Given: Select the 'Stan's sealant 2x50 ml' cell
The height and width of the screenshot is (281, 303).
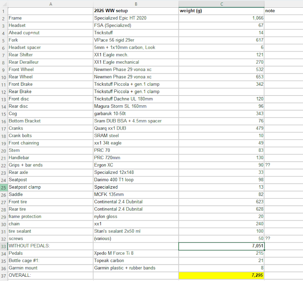Looking at the screenshot, I should coord(136,231).
